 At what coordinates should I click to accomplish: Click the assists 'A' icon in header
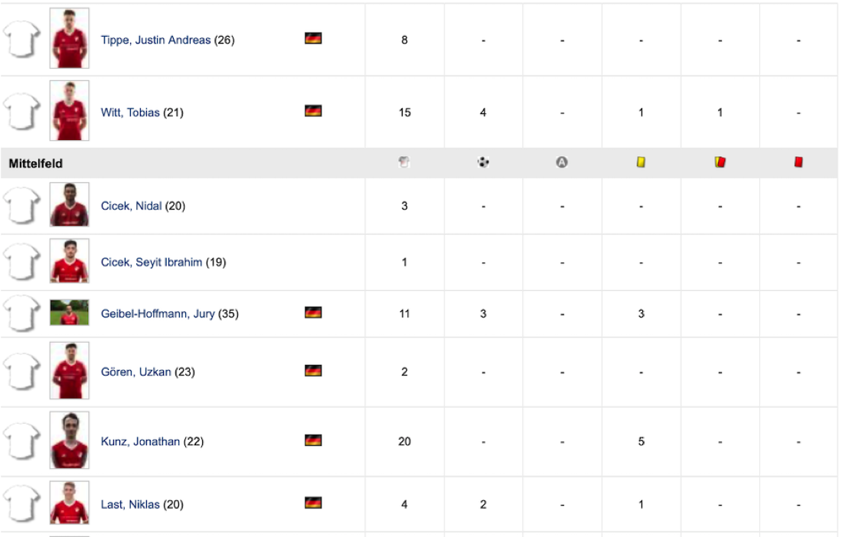coord(562,162)
